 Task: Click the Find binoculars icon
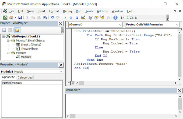45,18
